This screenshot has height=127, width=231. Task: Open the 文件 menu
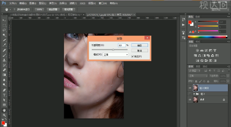[13, 3]
